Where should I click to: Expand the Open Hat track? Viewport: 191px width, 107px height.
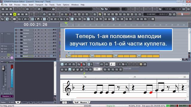point(16,40)
